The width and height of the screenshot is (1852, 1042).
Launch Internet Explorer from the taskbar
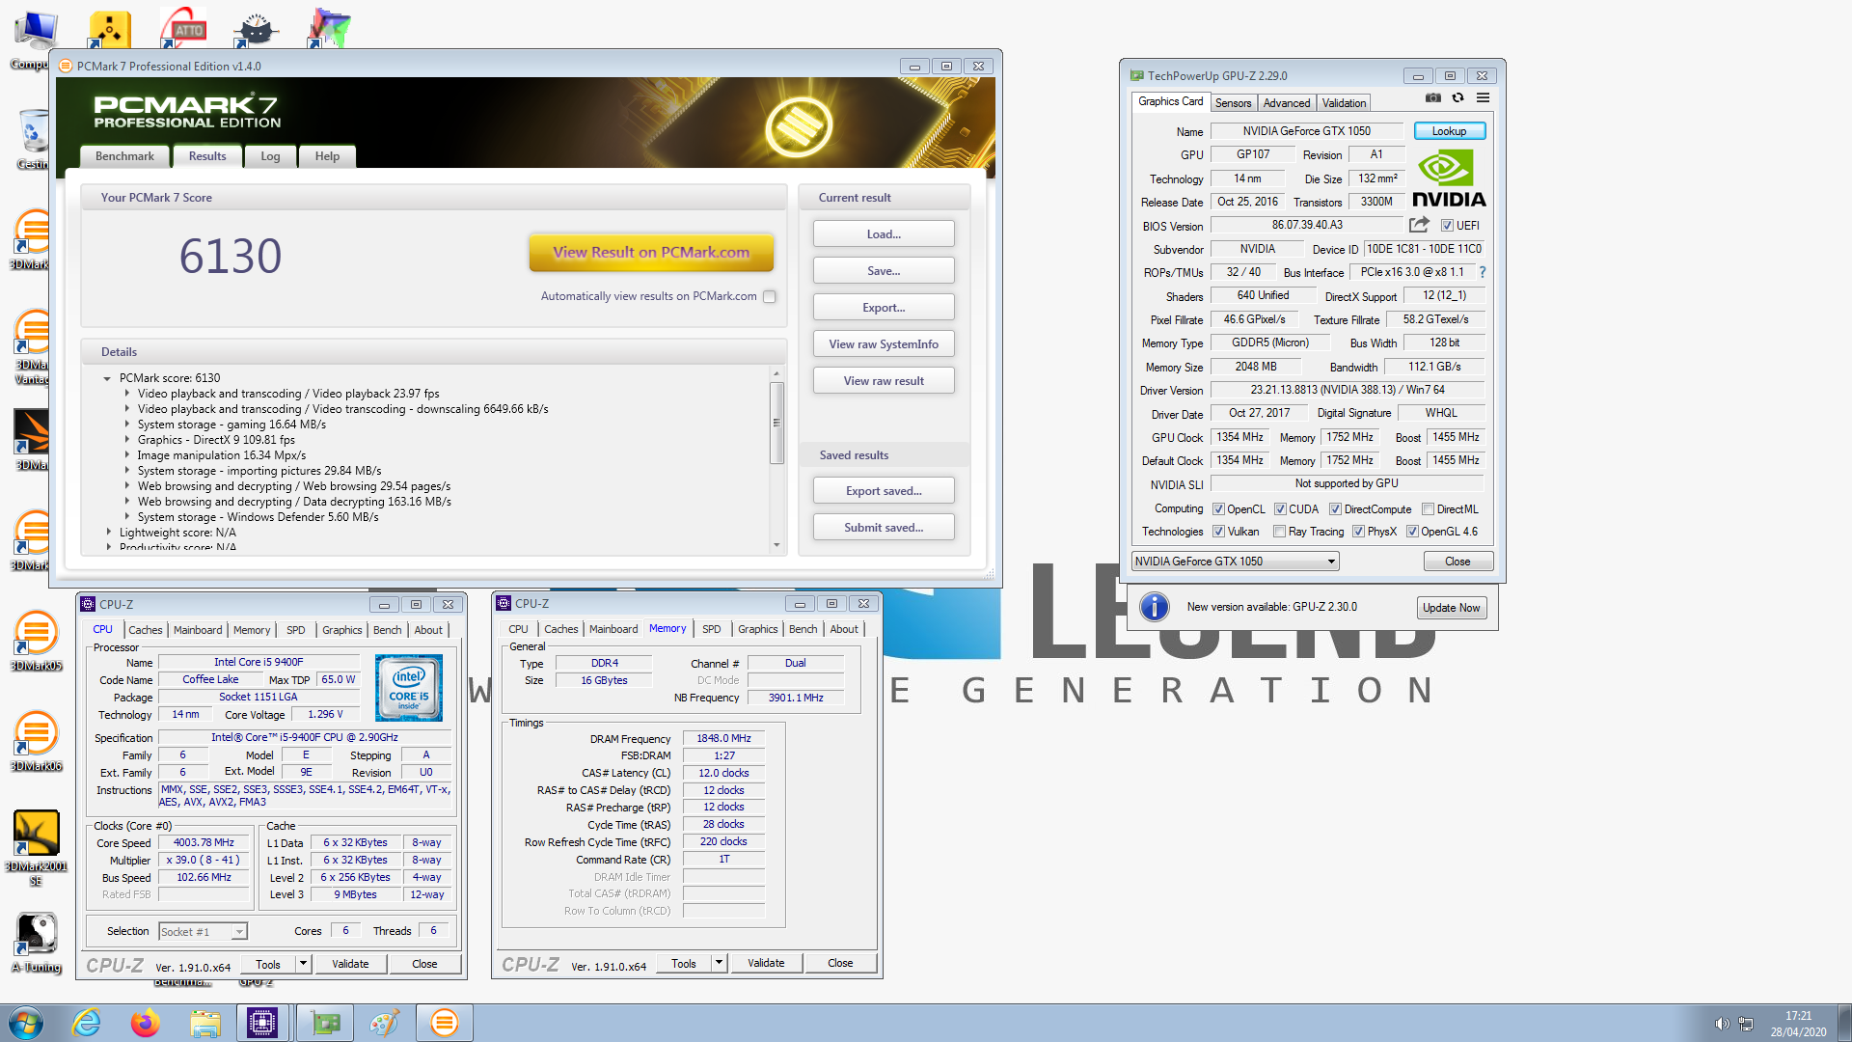[x=87, y=1023]
